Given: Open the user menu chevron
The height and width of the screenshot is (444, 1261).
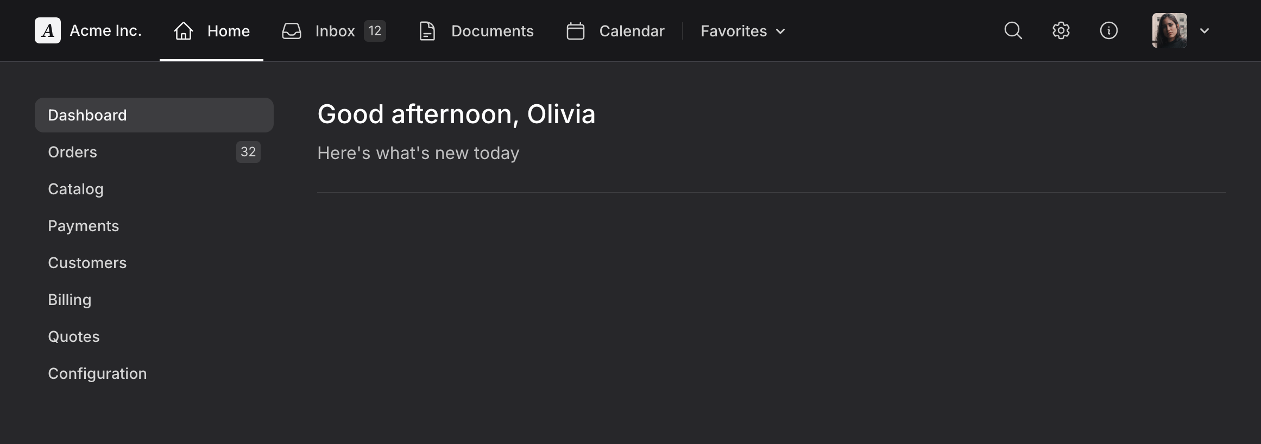Looking at the screenshot, I should (x=1205, y=31).
